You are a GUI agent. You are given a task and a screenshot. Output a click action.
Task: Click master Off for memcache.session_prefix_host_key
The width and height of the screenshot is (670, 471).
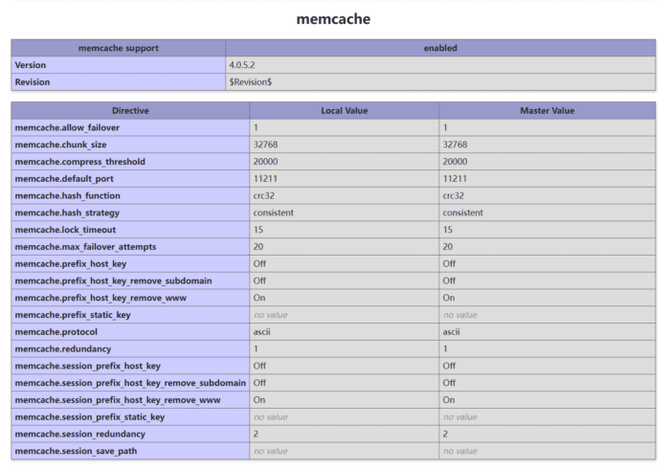449,366
